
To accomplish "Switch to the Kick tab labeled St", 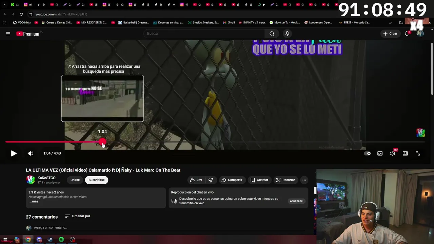I will tap(15, 5).
